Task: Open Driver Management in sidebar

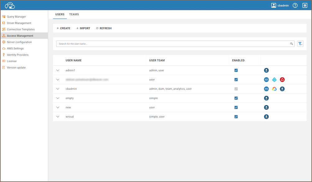Action: pos(19,23)
